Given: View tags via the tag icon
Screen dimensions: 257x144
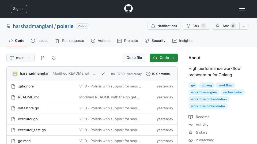Looking at the screenshot, I should 54,58.
